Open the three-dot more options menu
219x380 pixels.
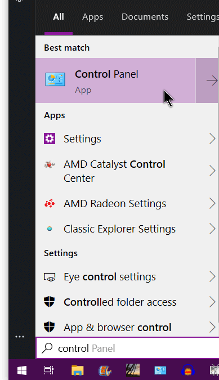coord(20,337)
